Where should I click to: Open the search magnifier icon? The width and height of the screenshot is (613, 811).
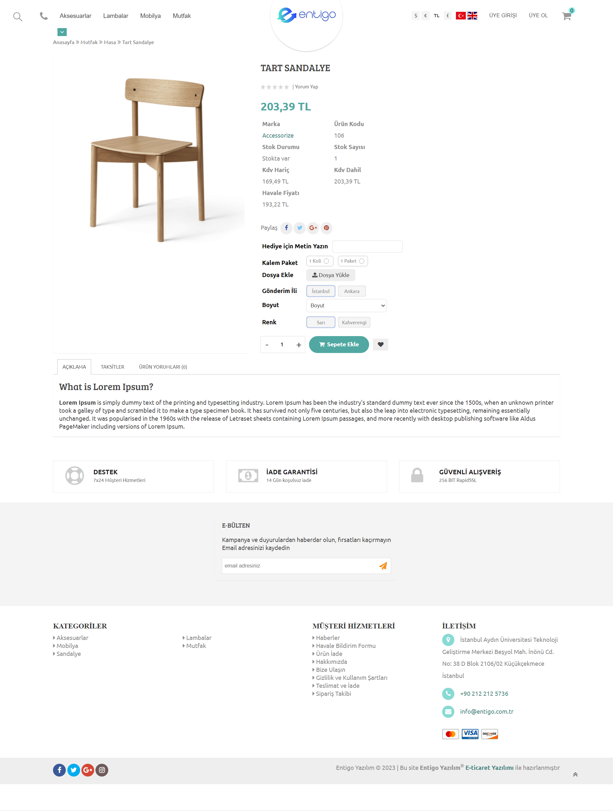pos(18,17)
